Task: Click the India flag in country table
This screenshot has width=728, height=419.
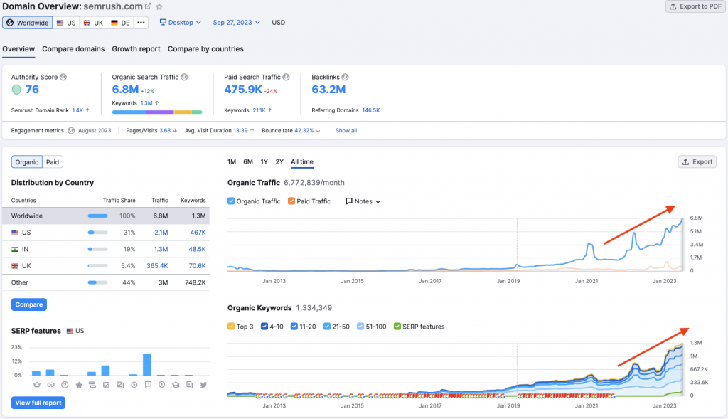Action: click(15, 250)
